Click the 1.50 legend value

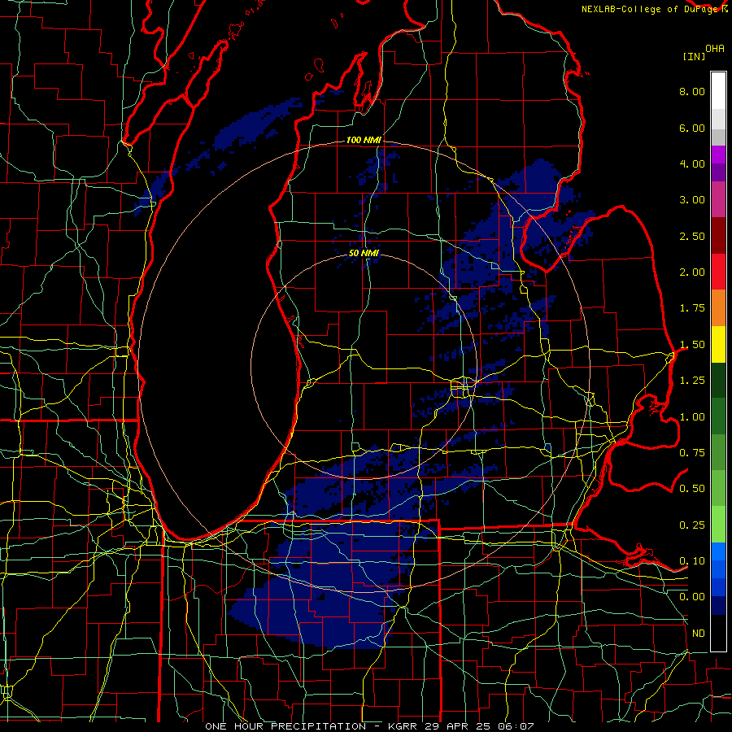point(692,345)
